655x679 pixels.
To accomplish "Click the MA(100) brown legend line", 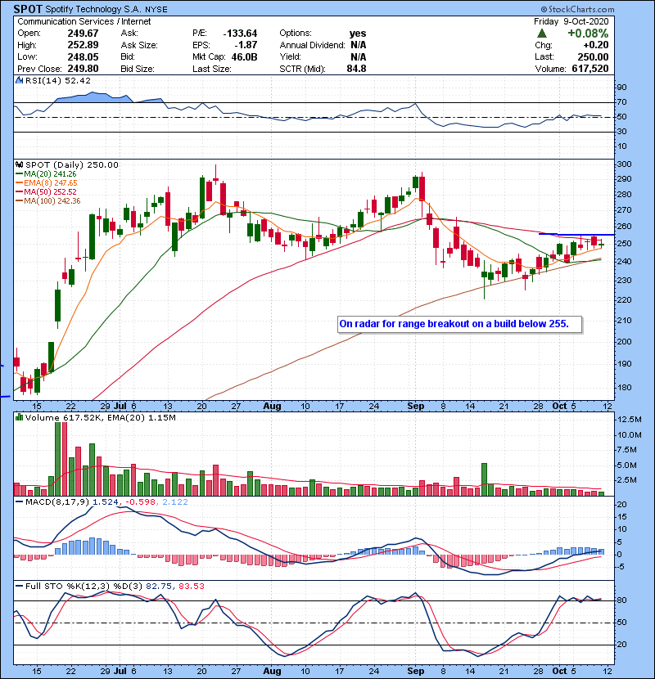I will click(20, 201).
